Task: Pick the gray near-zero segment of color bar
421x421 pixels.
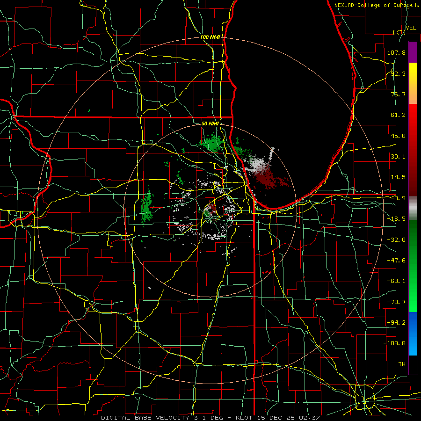Action: (413, 208)
